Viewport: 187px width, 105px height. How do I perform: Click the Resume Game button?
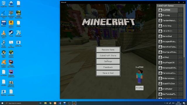pyautogui.click(x=108, y=50)
